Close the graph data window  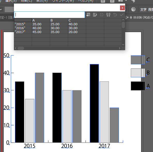pos(122,8)
